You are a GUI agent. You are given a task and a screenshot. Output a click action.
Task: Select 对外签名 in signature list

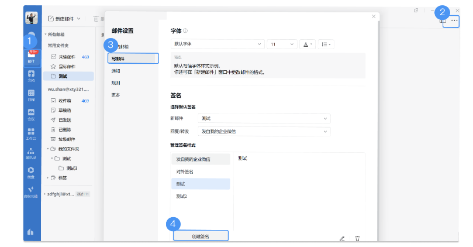coord(185,171)
